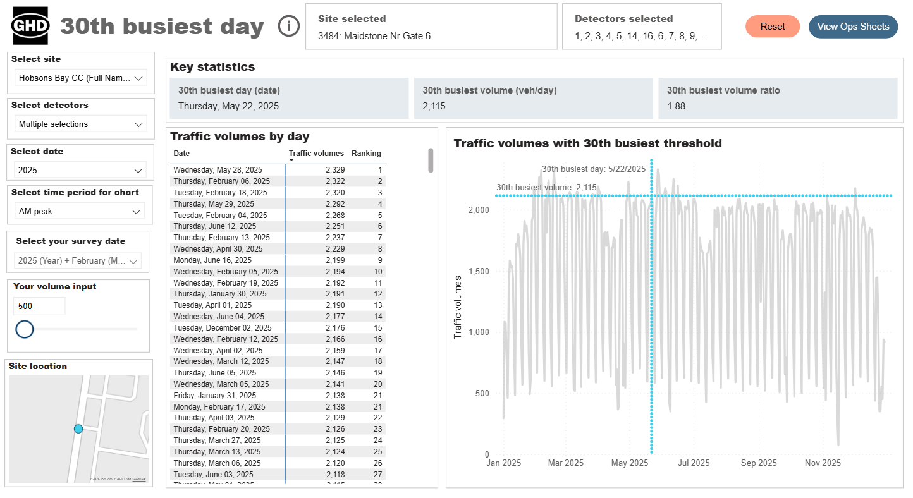This screenshot has height=498, width=913.
Task: Click the volume slider handle
Action: (24, 329)
